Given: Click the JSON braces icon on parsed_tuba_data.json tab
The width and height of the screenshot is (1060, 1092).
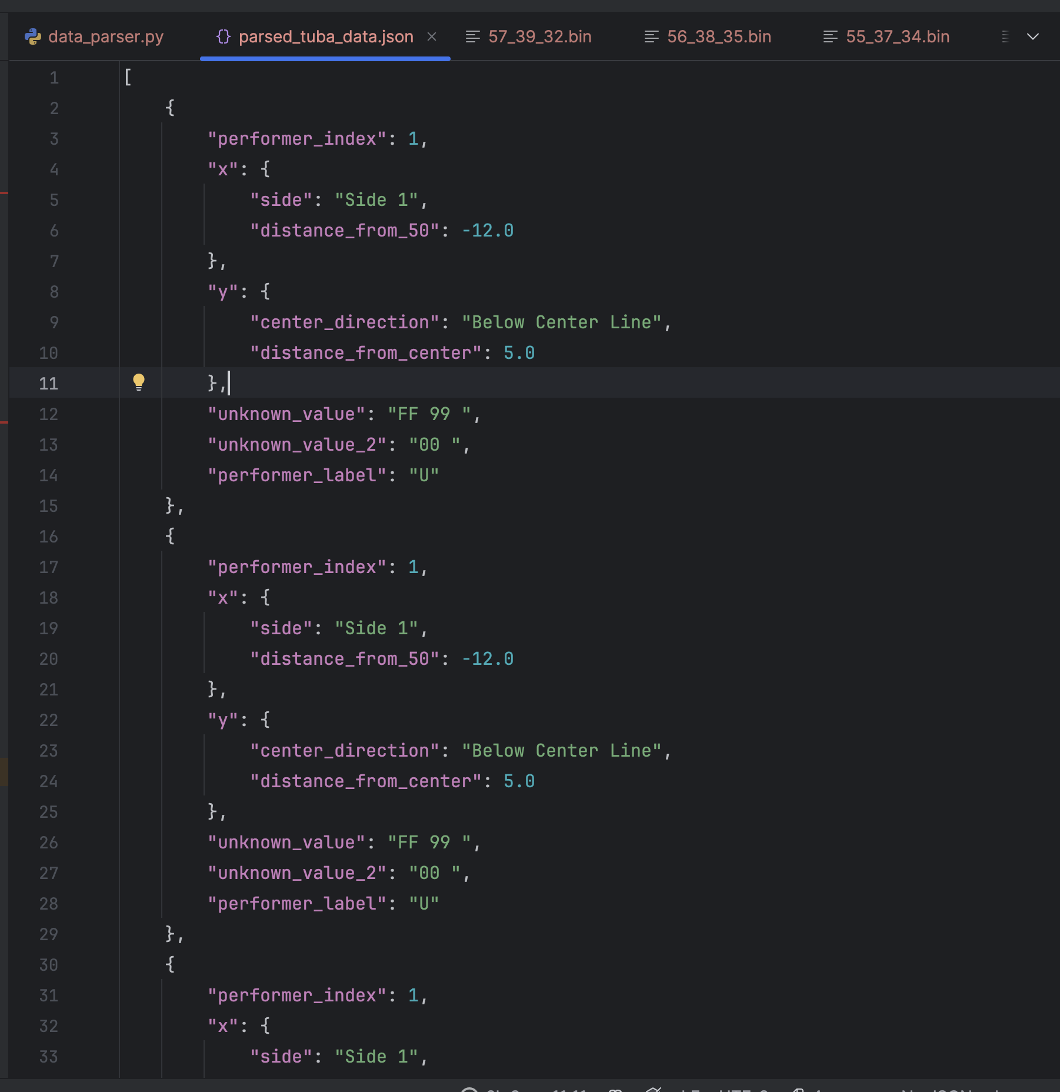Looking at the screenshot, I should (224, 37).
